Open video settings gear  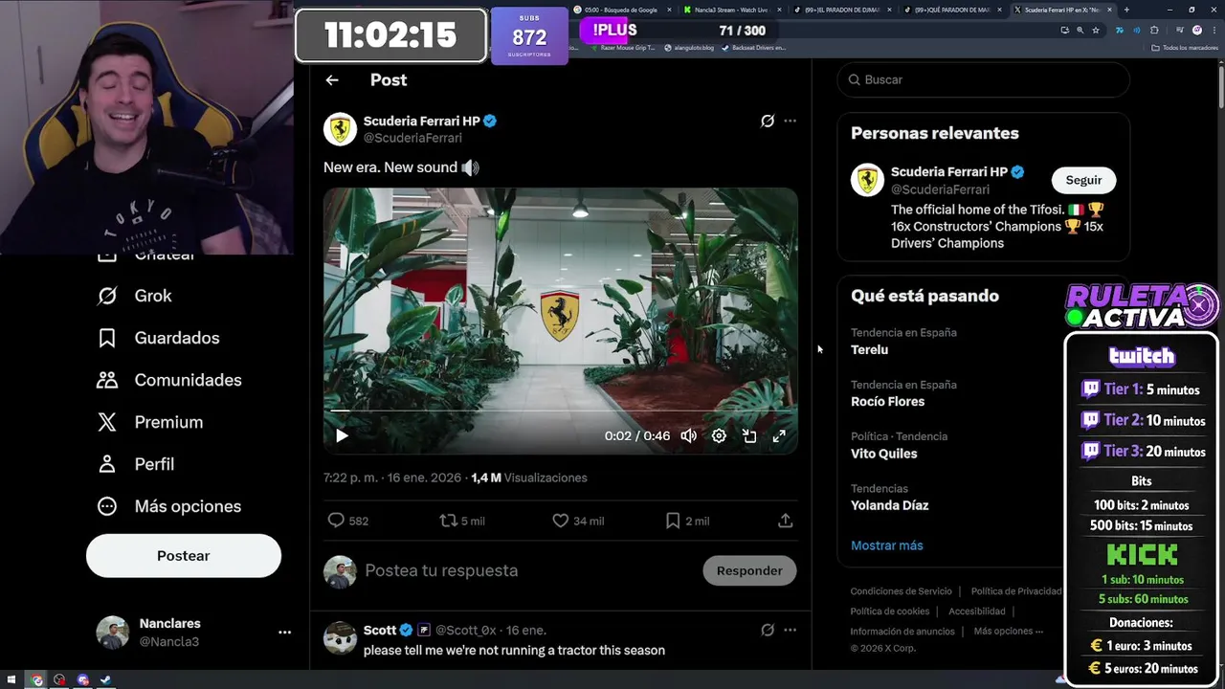(x=719, y=436)
